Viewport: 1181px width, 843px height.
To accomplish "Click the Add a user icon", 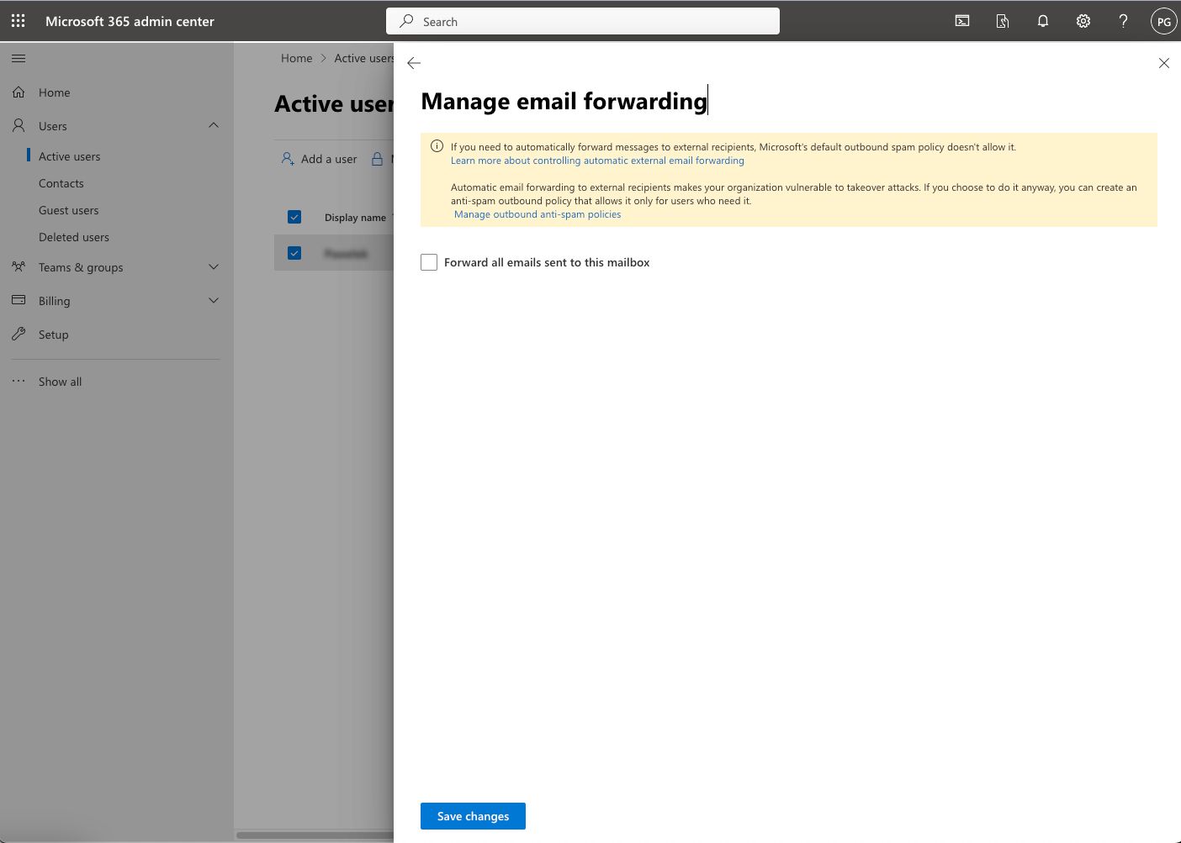I will (288, 159).
